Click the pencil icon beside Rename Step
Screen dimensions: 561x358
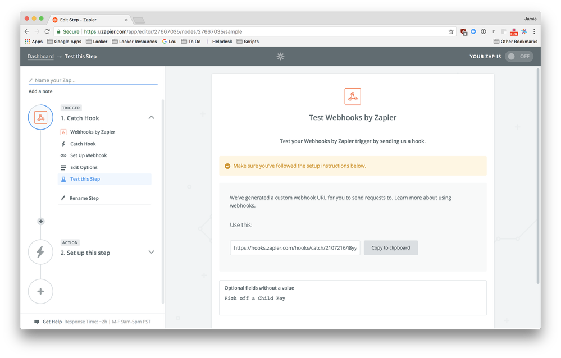(x=63, y=198)
